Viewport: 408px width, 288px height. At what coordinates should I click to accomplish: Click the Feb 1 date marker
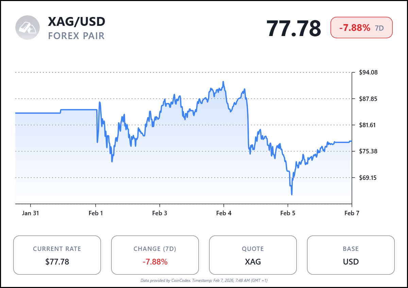96,213
